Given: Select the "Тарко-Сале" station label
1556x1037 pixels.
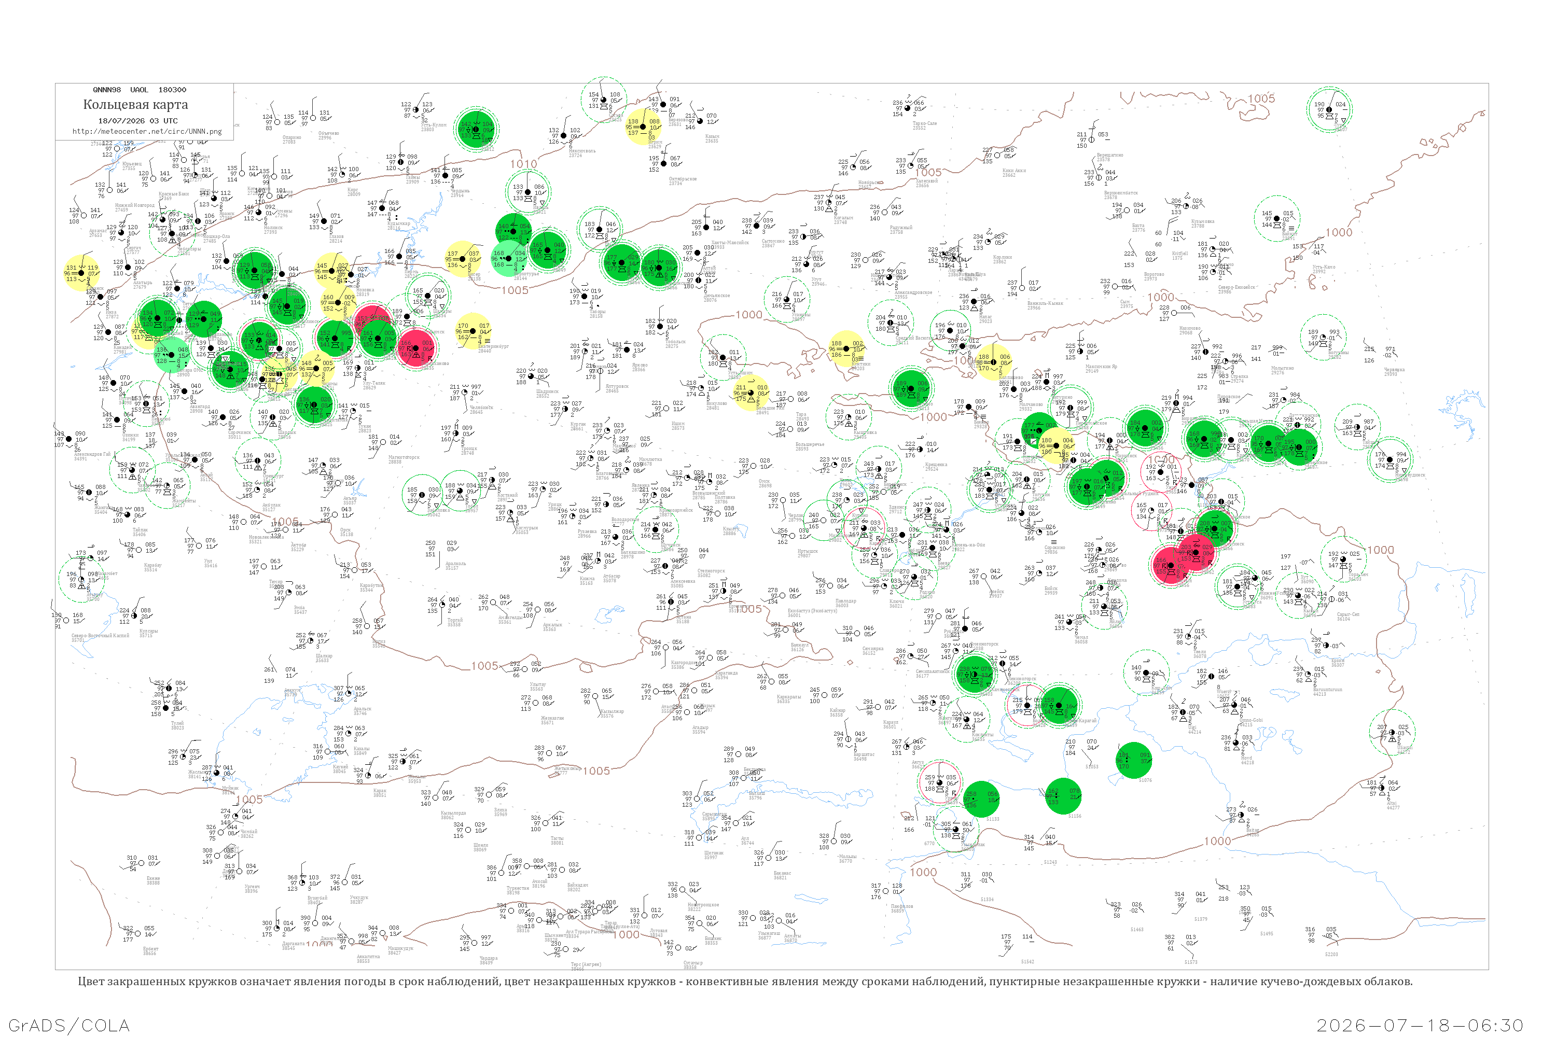Looking at the screenshot, I should click(x=924, y=124).
